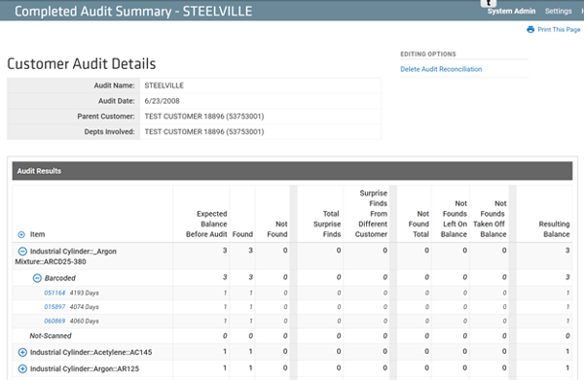Click the Customer Audit Details heading
Viewport: 584px width, 380px height.
82,63
